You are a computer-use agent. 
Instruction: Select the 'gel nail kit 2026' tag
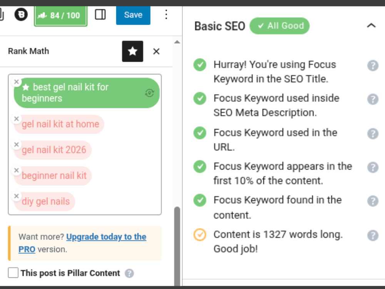(x=53, y=150)
